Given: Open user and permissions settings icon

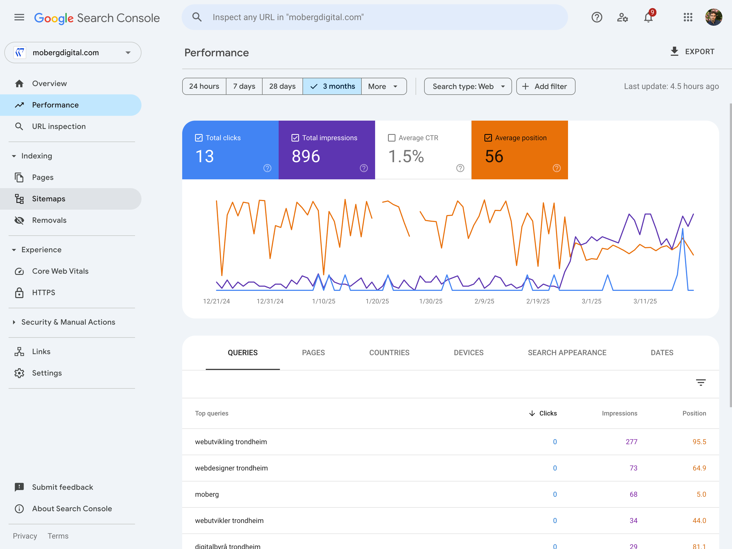Looking at the screenshot, I should coord(622,17).
